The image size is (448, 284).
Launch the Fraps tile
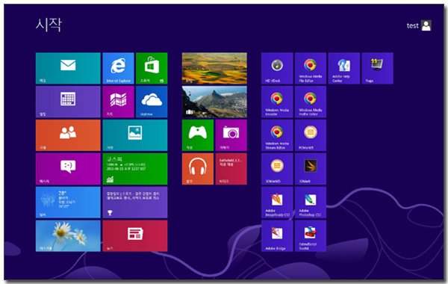click(x=377, y=68)
